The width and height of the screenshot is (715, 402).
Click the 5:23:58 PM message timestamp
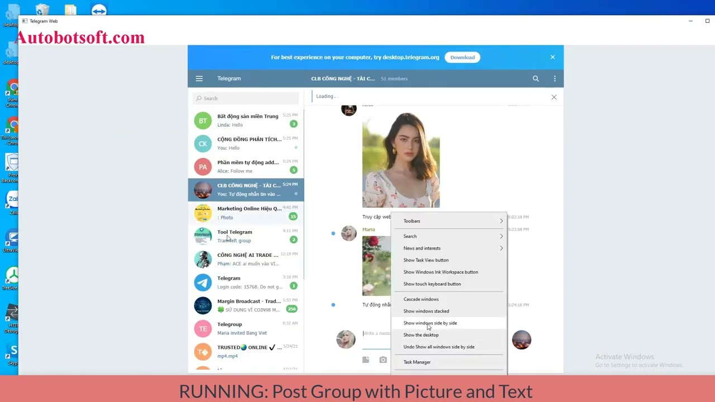pyautogui.click(x=518, y=229)
